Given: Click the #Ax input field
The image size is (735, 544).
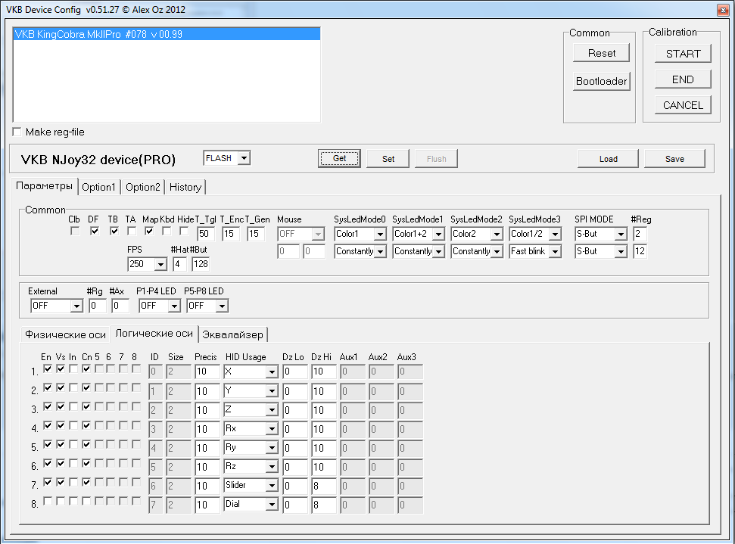Looking at the screenshot, I should point(120,306).
